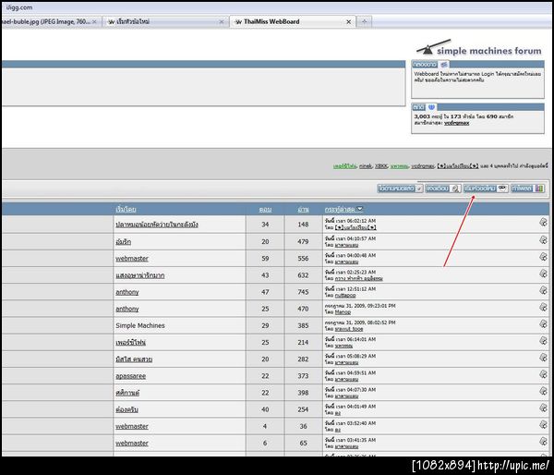Sort topics by the replies column header
Image resolution: width=554 pixels, height=475 pixels.
(265, 210)
